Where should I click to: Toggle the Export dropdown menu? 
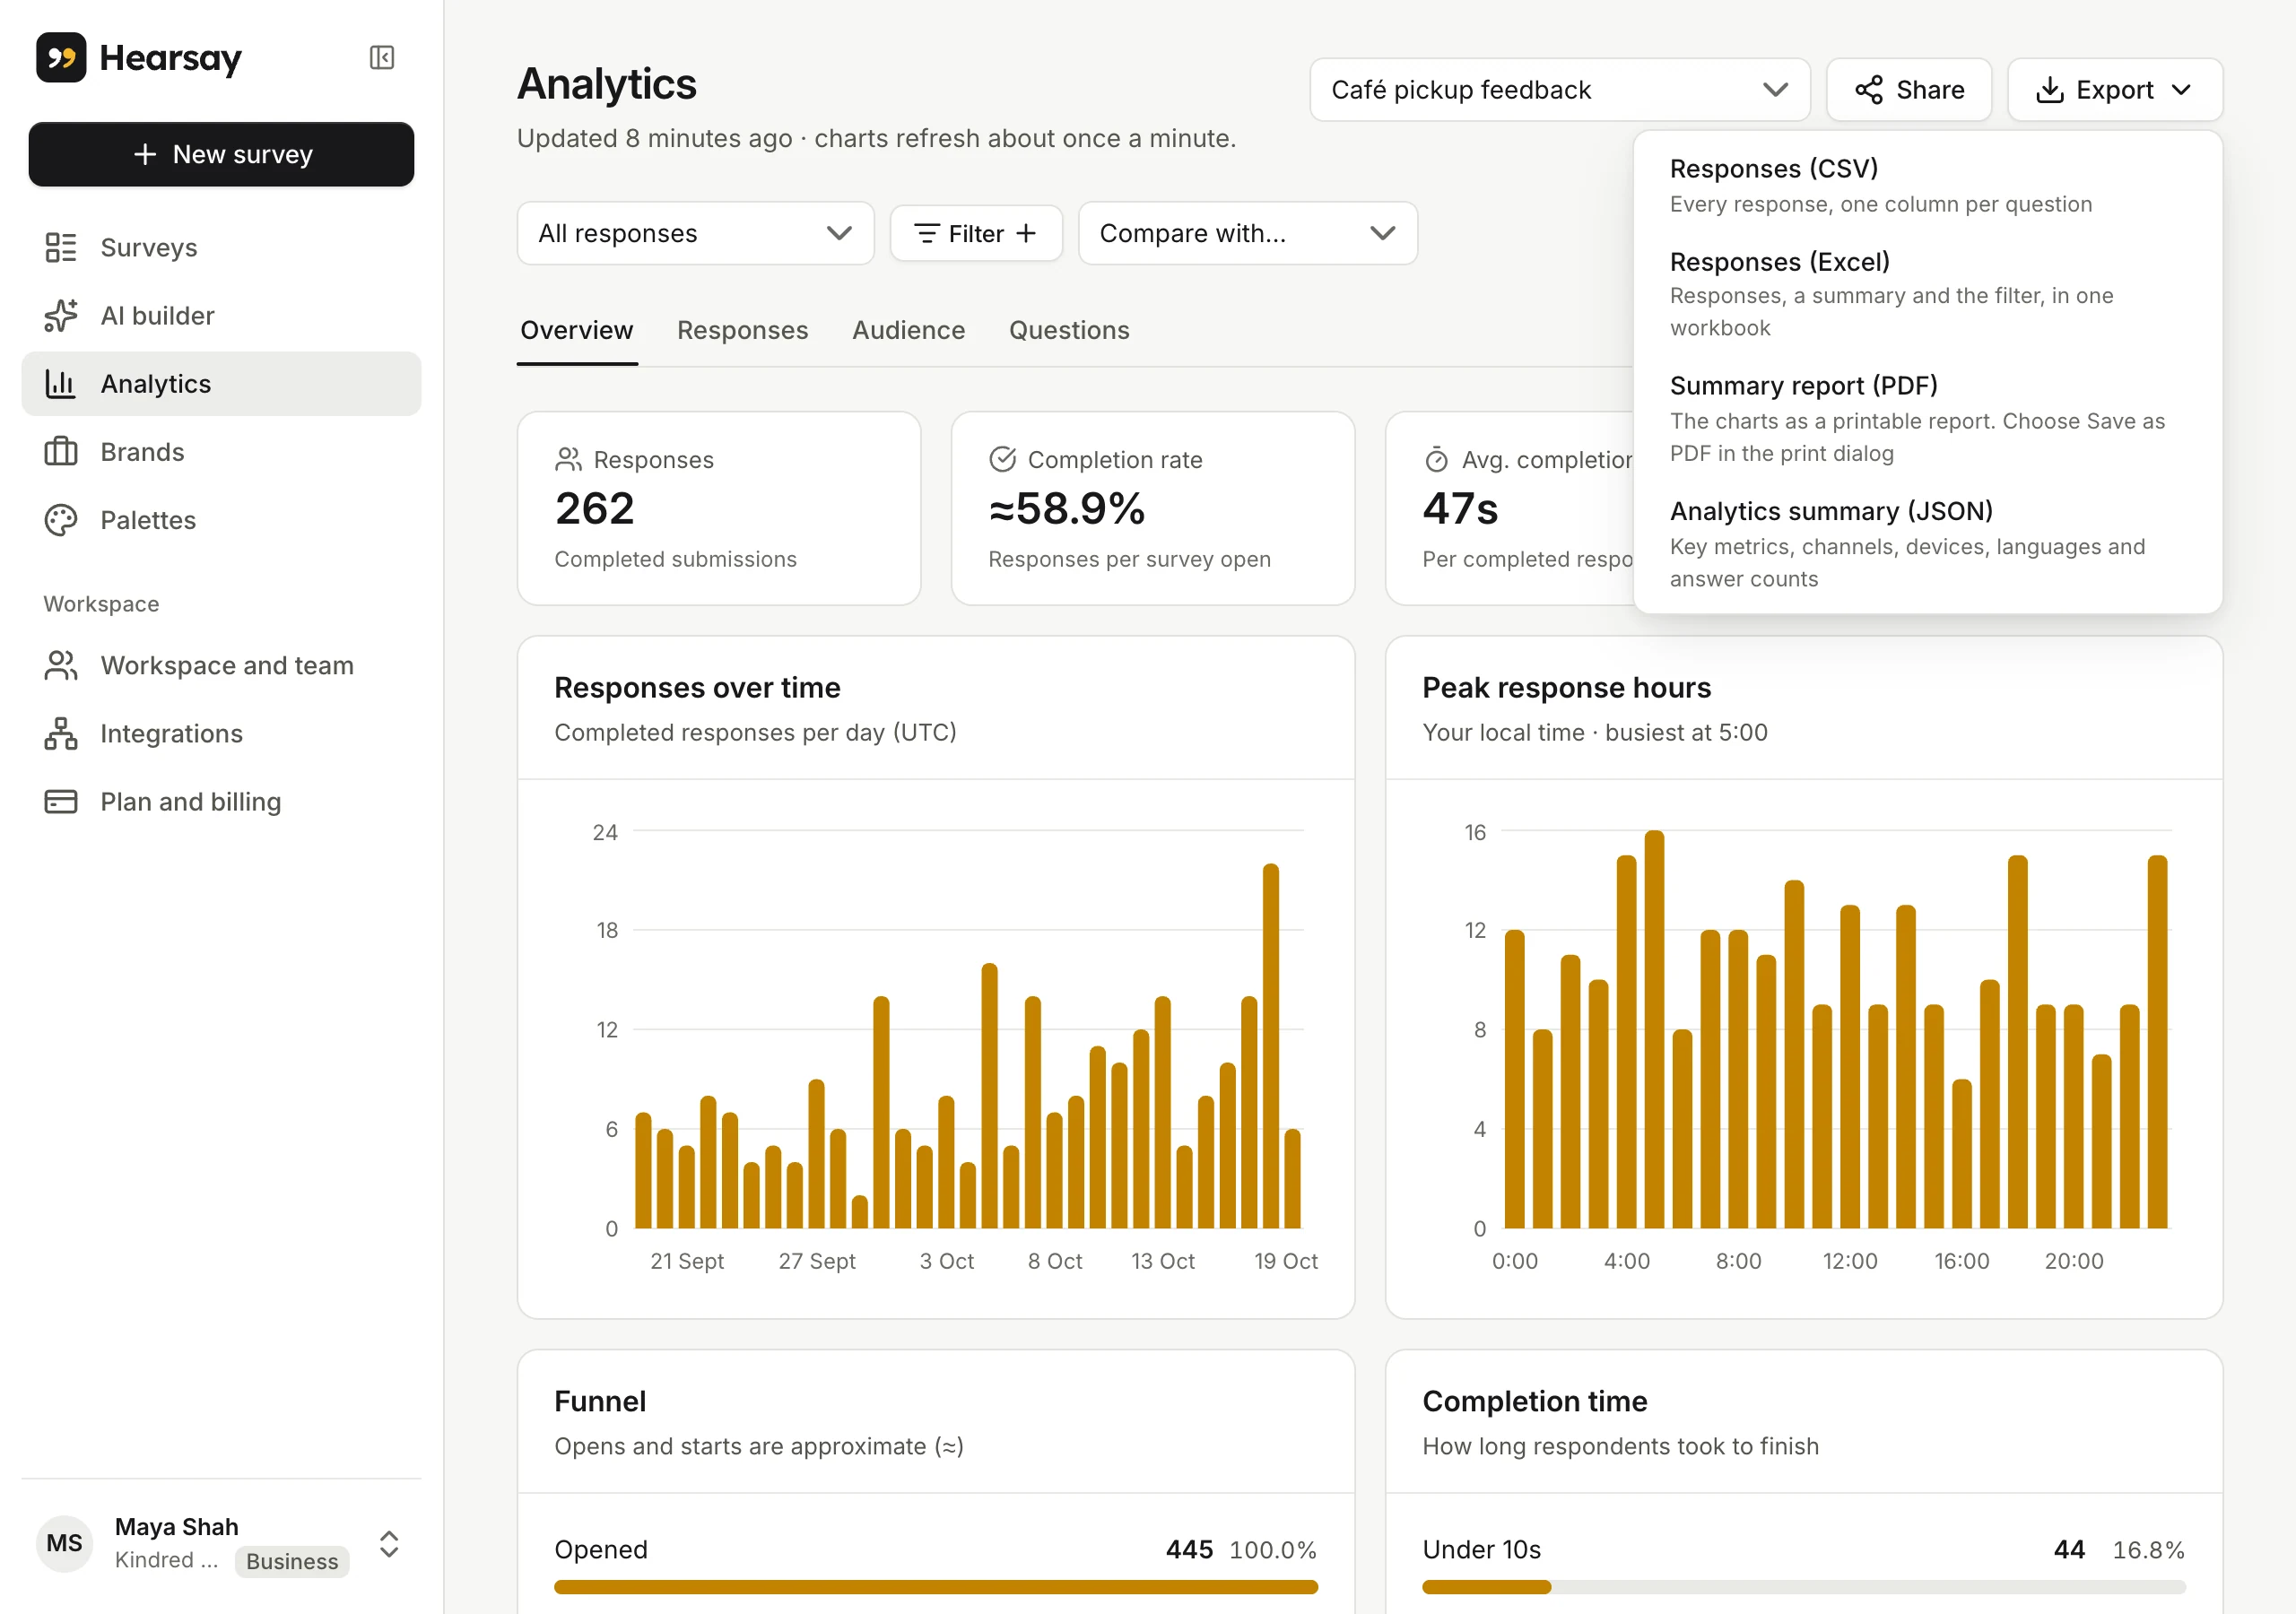[x=2115, y=90]
